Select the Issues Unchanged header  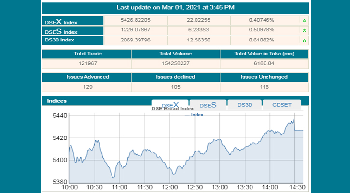[264, 77]
